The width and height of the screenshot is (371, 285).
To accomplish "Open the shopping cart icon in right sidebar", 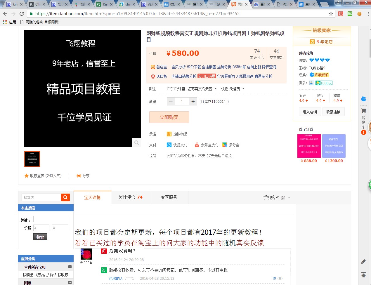I will [x=363, y=111].
